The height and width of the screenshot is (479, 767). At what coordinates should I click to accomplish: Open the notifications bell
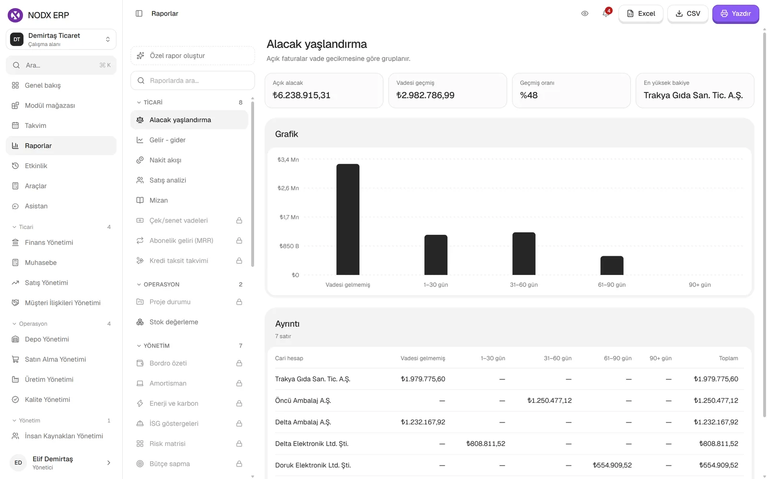[606, 13]
